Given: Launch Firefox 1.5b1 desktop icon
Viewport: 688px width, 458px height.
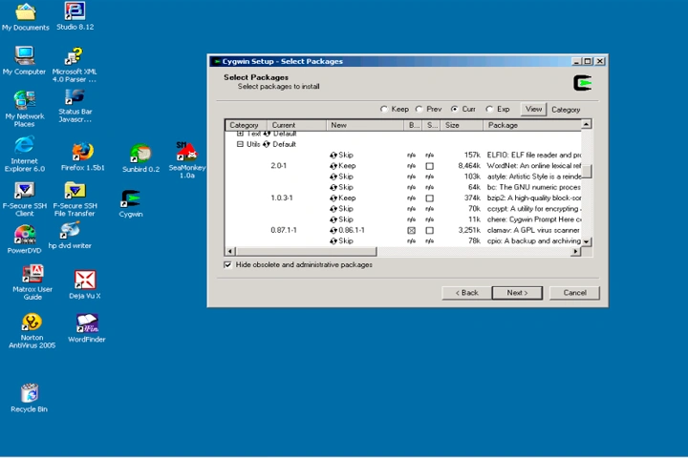Looking at the screenshot, I should (82, 156).
